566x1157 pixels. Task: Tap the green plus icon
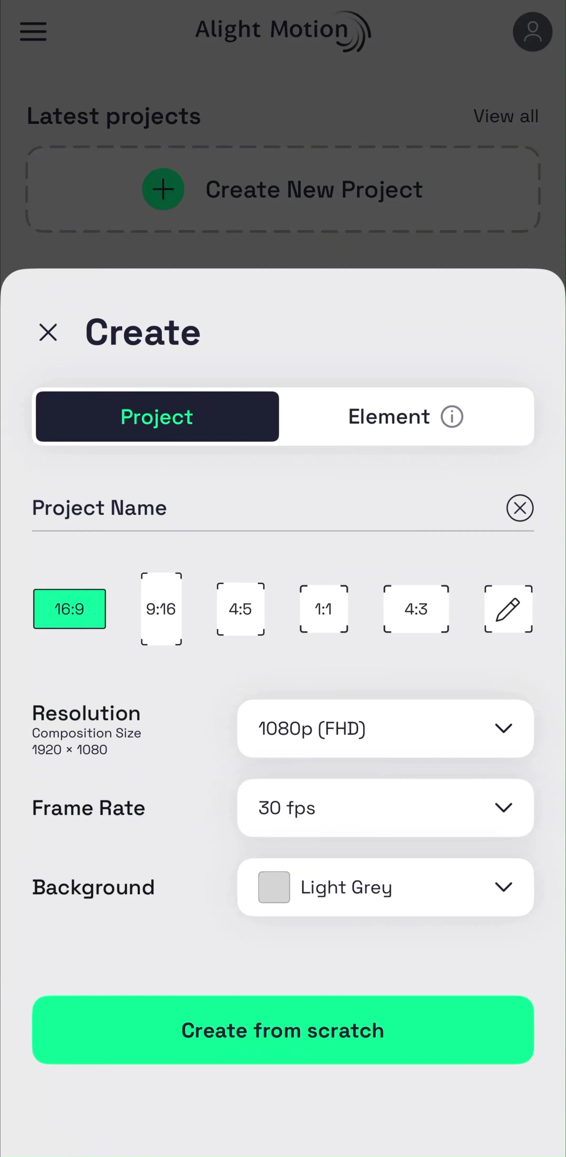pos(163,189)
